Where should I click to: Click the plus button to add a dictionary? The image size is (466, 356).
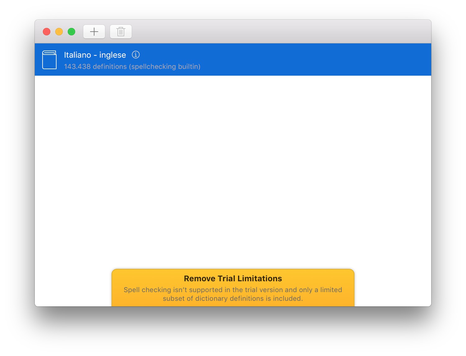point(94,32)
